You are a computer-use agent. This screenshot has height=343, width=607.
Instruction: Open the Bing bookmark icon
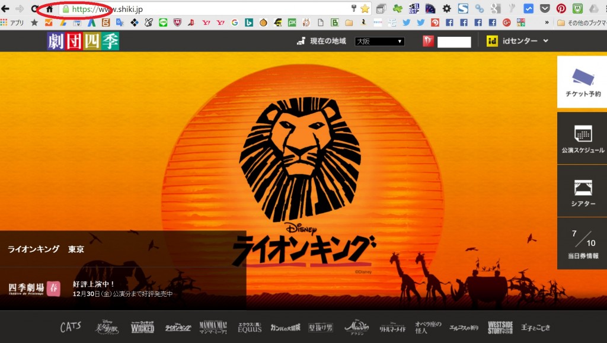coord(249,23)
